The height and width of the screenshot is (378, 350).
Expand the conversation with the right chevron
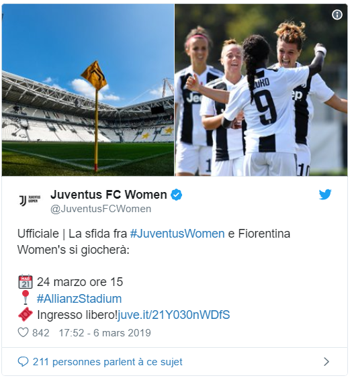pos(326,362)
